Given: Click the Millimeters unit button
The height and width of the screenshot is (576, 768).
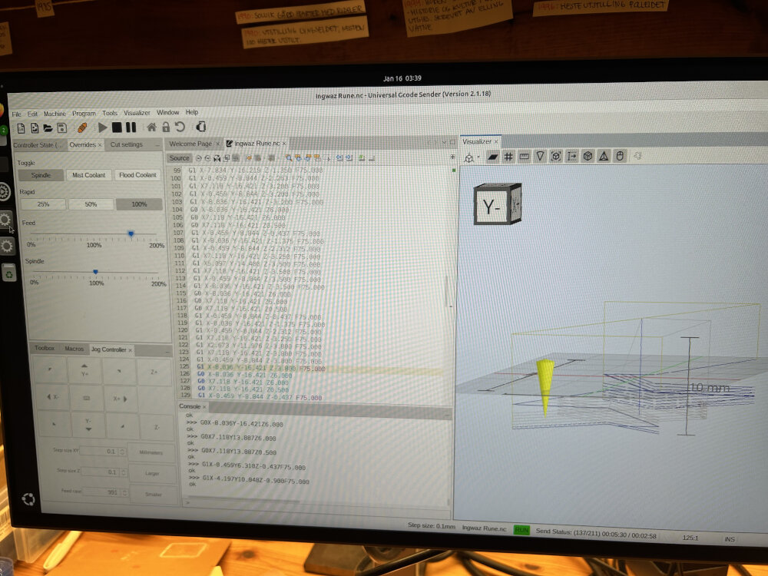Looking at the screenshot, I should pyautogui.click(x=151, y=452).
